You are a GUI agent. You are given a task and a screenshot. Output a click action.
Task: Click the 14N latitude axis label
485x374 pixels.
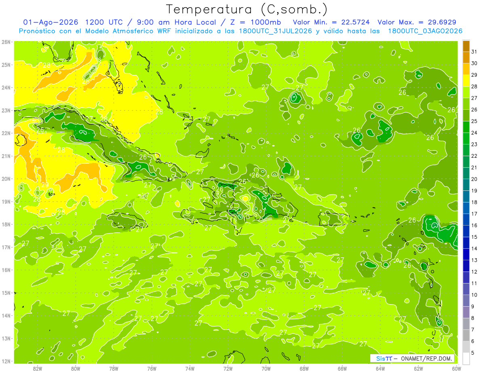pyautogui.click(x=6, y=315)
